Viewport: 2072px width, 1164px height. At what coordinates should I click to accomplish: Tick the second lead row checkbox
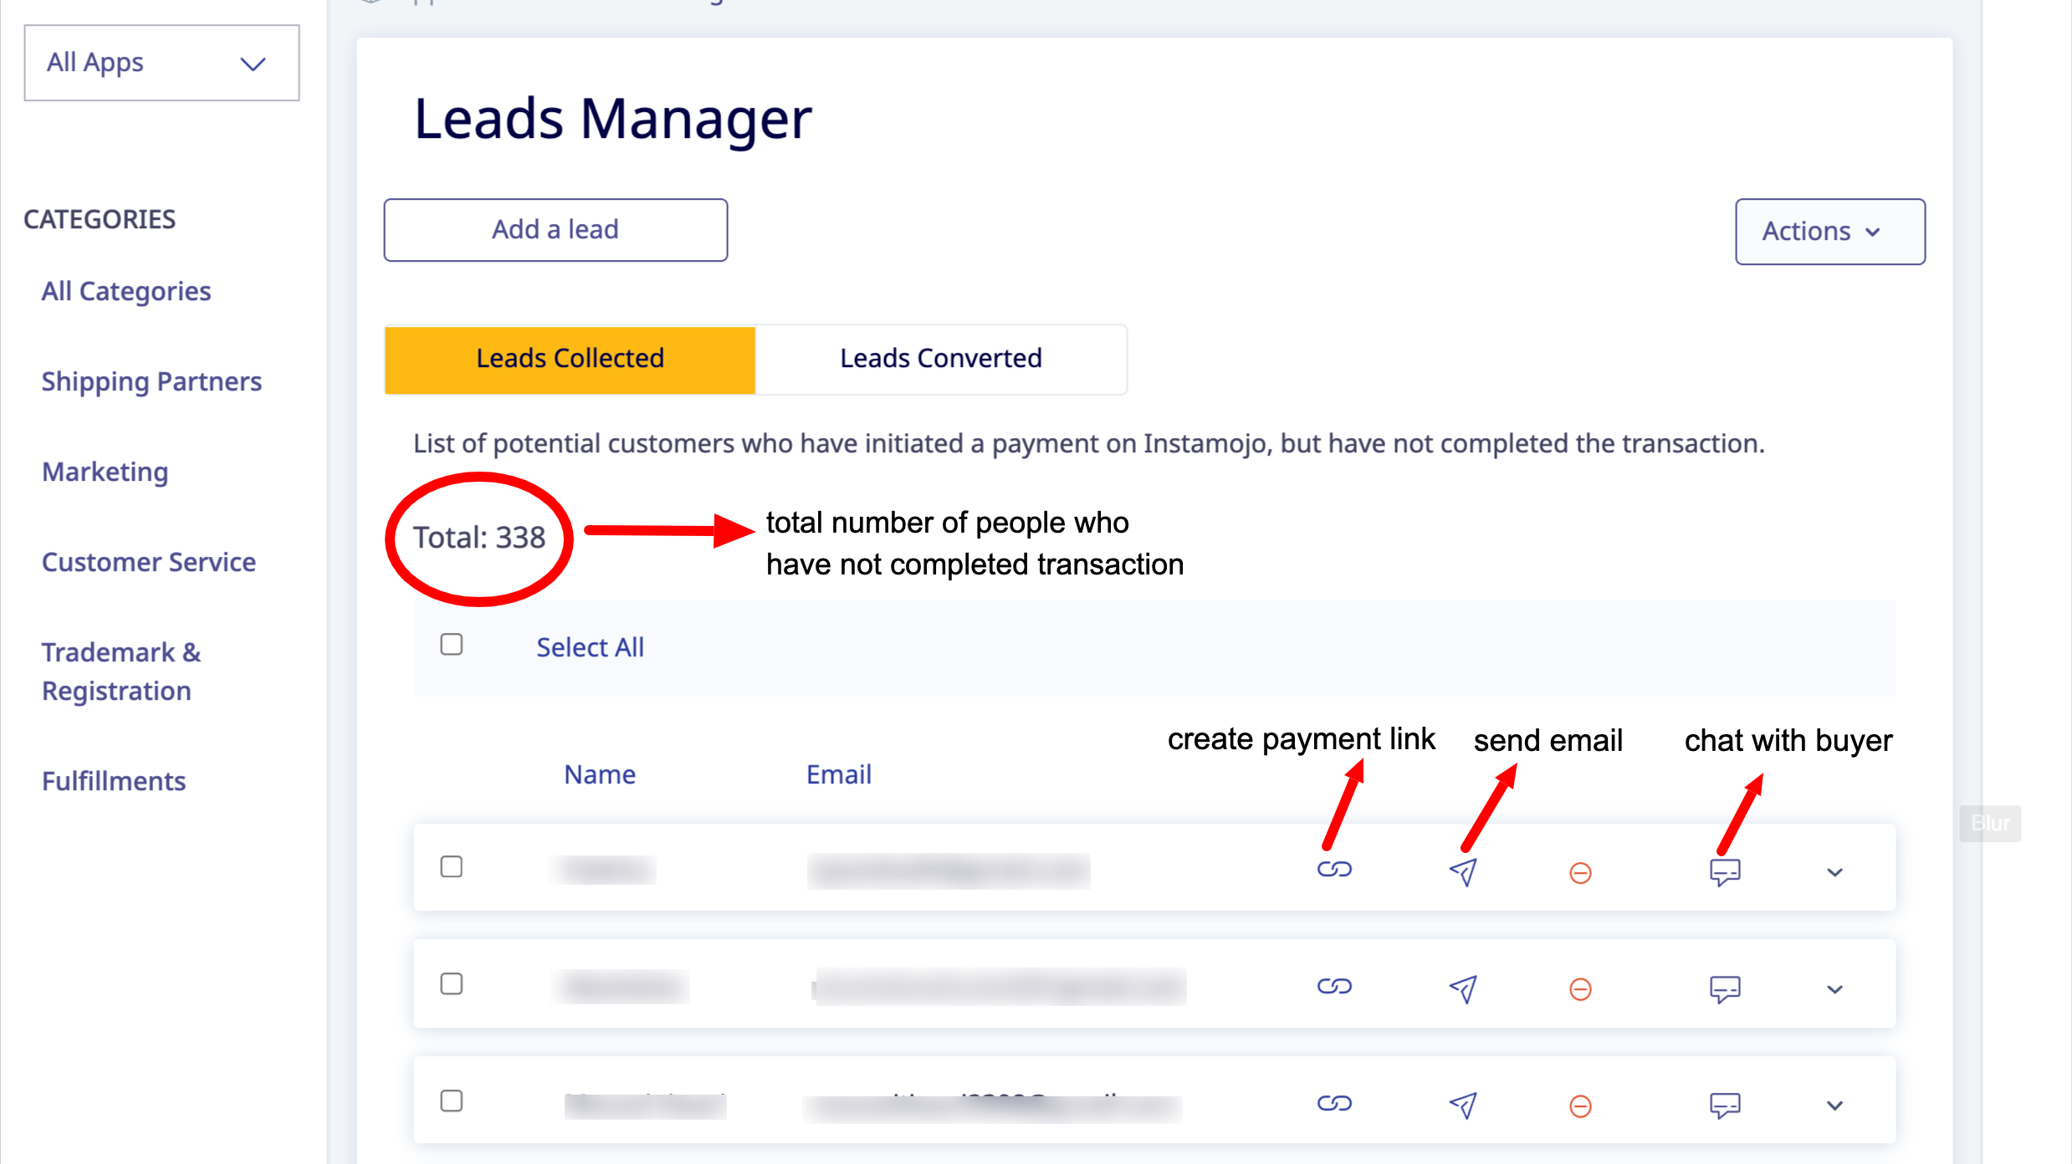[x=452, y=984]
